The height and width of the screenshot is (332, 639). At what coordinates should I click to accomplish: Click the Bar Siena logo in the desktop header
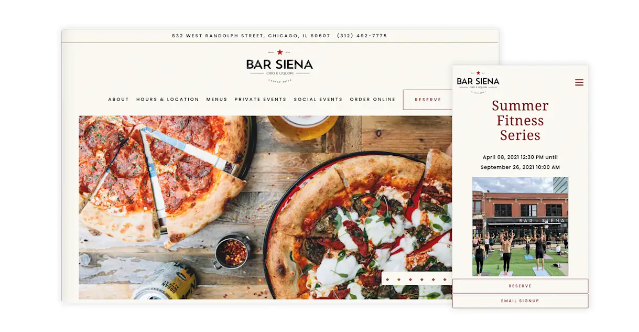point(279,66)
